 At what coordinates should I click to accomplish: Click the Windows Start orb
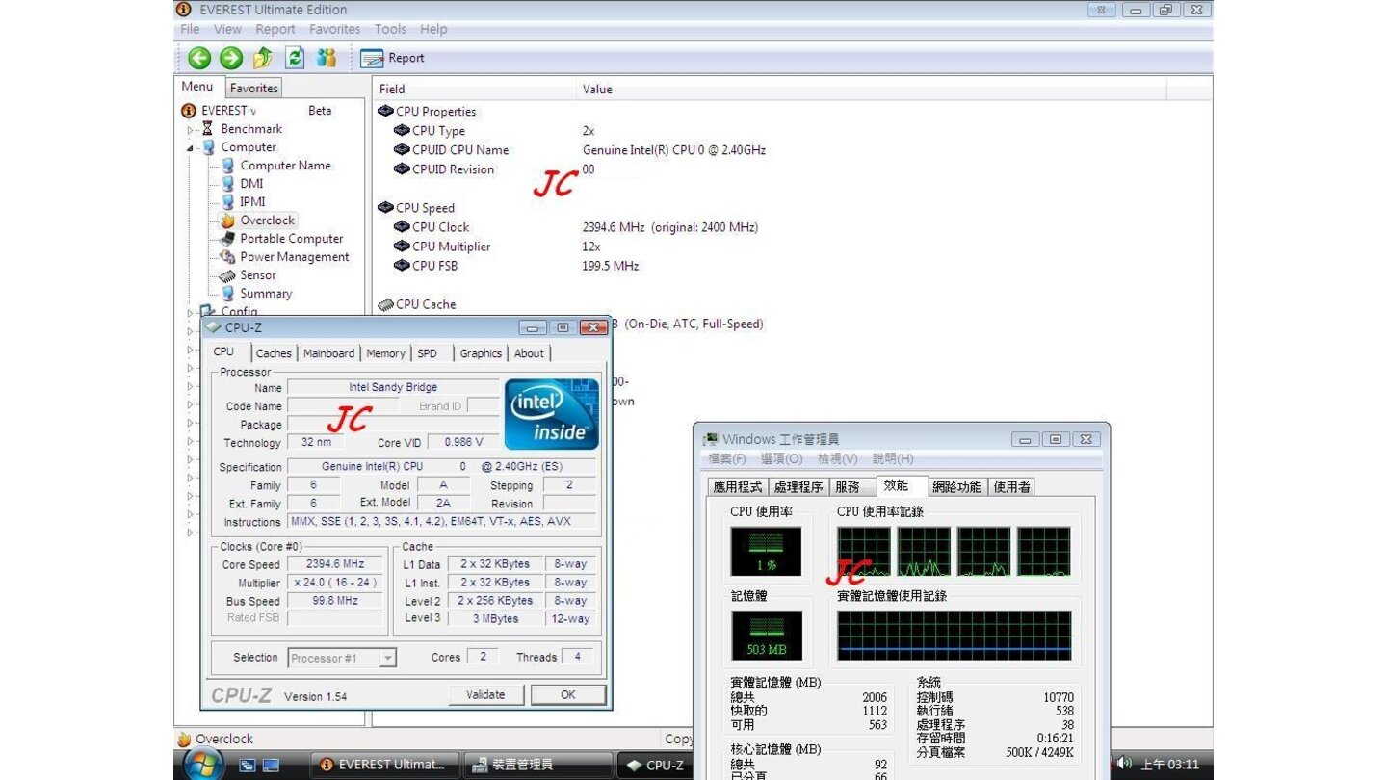[x=203, y=765]
